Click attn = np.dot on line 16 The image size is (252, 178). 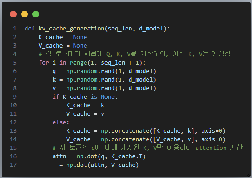[75, 156]
